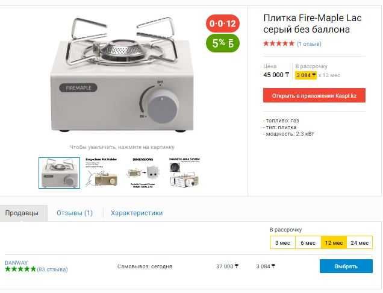Switch to the Продавцы tab
383x293 pixels.
coord(22,213)
